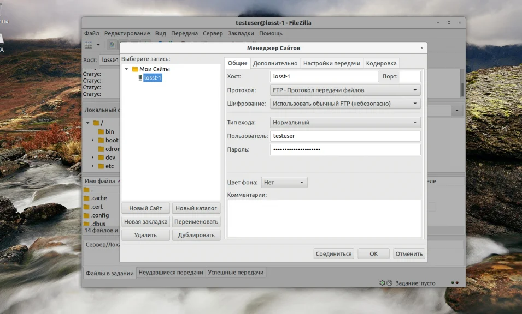
Task: Focus the Пользователь field containing testuser
Action: click(345, 136)
